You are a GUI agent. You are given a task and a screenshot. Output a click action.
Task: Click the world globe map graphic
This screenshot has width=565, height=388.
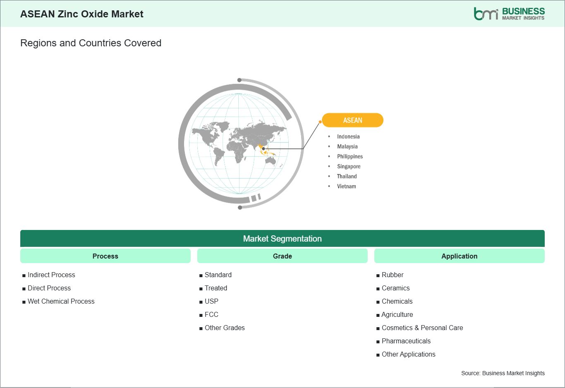[241, 144]
